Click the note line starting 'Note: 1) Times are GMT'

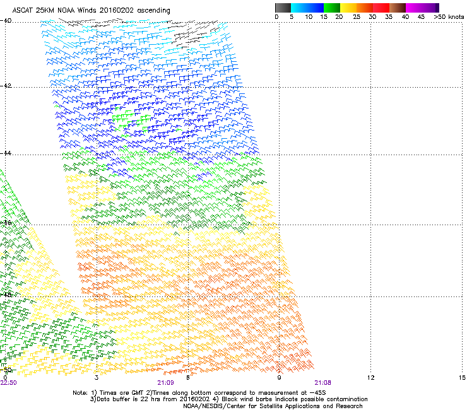tap(199, 393)
